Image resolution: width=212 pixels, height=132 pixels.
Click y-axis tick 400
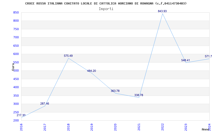point(16,87)
